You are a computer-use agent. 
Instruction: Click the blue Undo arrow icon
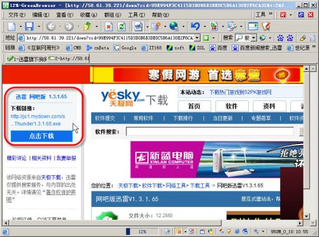[x=195, y=27]
